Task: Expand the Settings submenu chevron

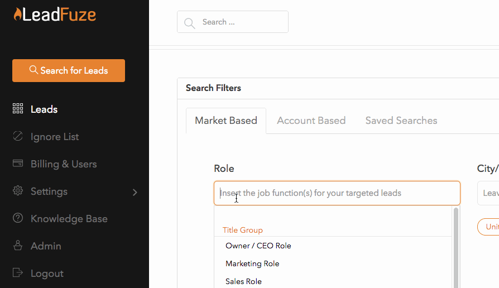Action: click(135, 192)
